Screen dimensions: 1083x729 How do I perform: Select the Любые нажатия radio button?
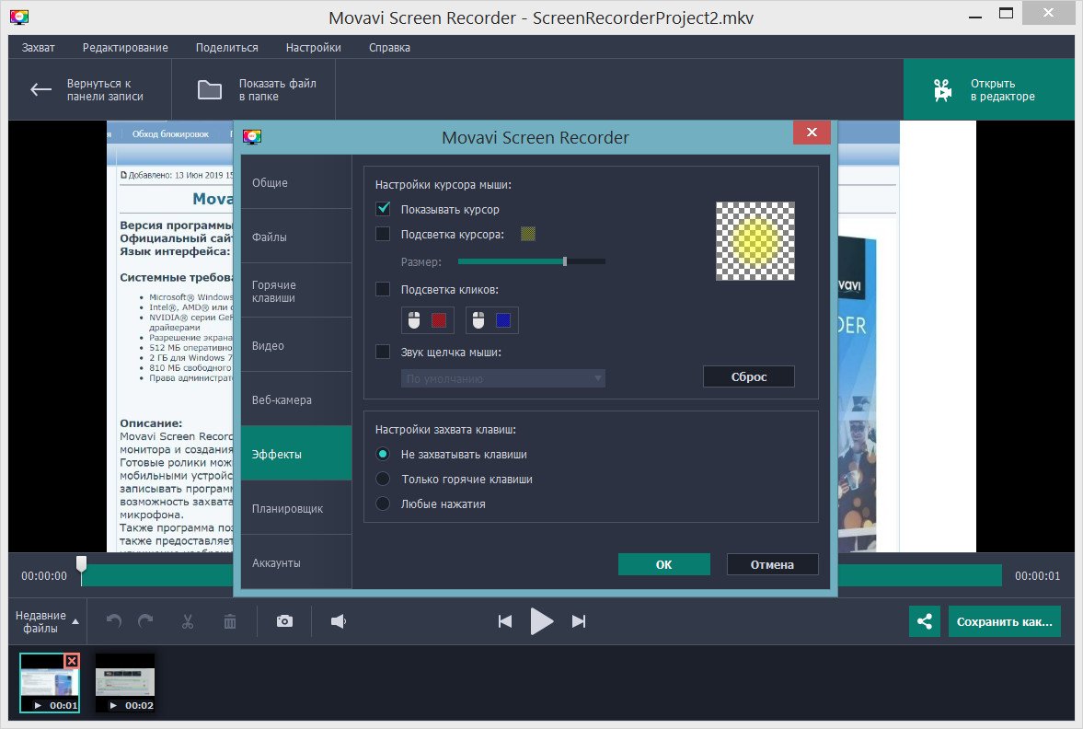384,504
